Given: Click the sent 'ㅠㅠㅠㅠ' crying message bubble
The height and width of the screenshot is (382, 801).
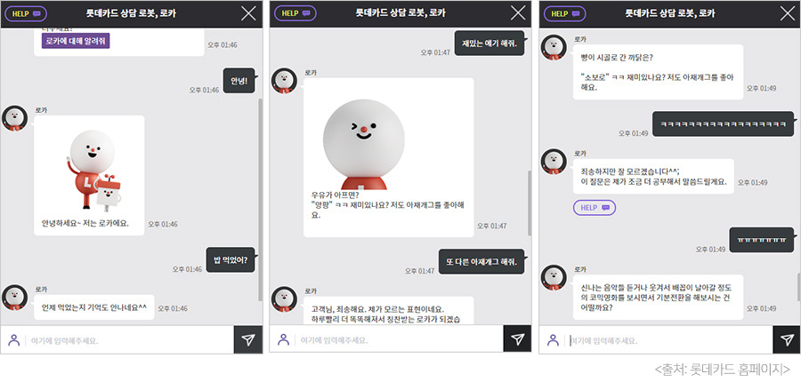Looking at the screenshot, I should (762, 240).
